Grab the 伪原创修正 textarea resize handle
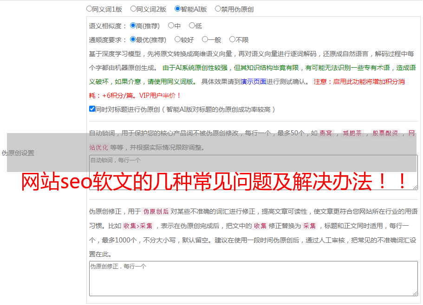This screenshot has height=305, width=423. pos(415,293)
